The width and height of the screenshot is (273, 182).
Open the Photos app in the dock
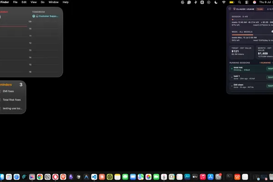pyautogui.click(x=148, y=177)
